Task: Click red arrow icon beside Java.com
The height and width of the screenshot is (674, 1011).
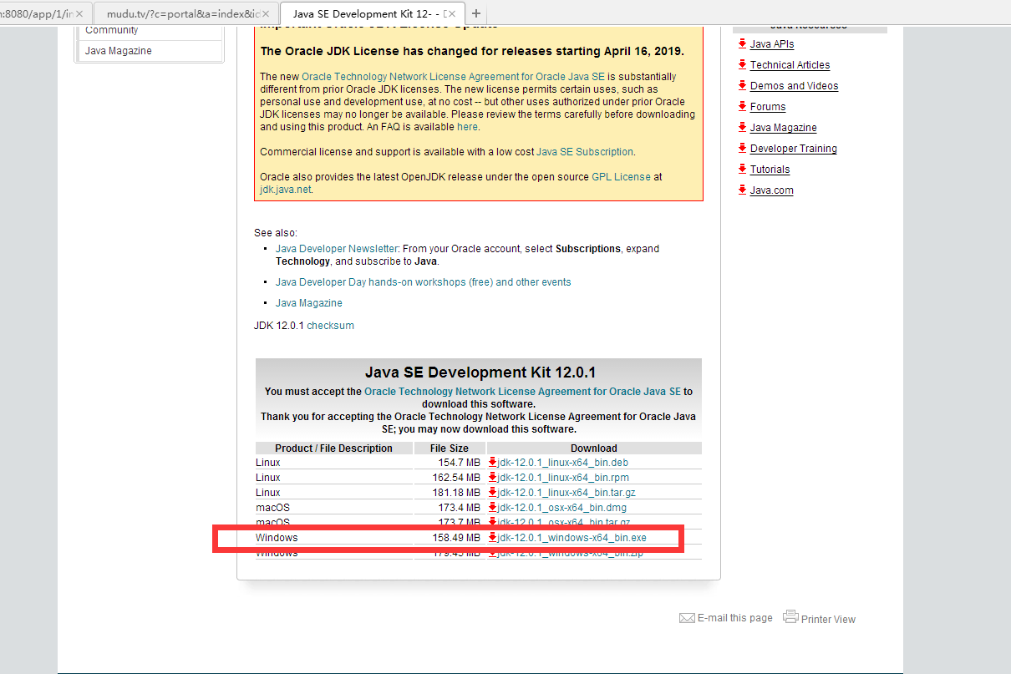Action: click(742, 190)
